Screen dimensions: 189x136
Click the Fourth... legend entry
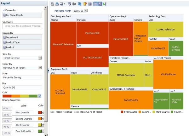click(x=177, y=112)
